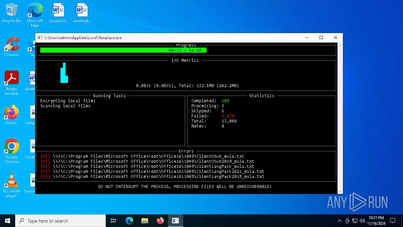The height and width of the screenshot is (227, 403).
Task: Open File Explorer from the taskbar
Action: (x=145, y=221)
